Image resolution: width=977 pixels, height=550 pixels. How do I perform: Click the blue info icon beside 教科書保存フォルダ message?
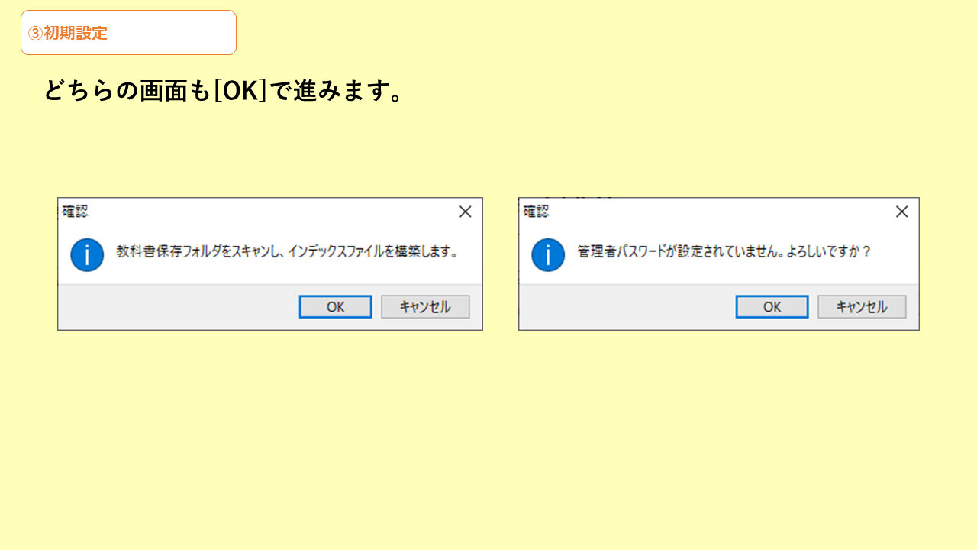point(87,254)
